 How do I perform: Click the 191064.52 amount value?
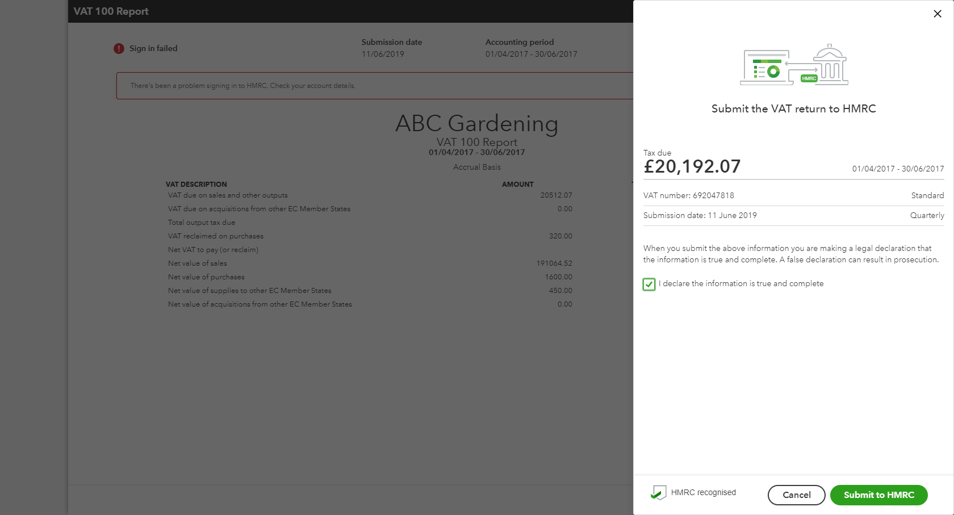click(x=554, y=263)
